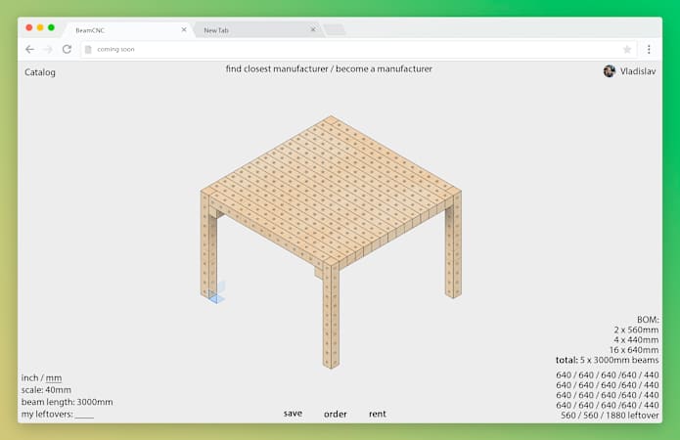The height and width of the screenshot is (440, 680).
Task: Switch units to mm
Action: click(x=54, y=378)
